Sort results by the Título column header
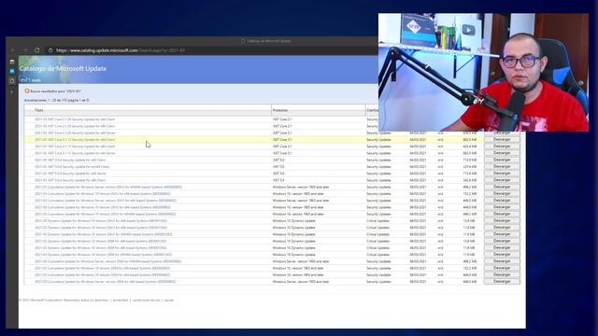Screen dimensions: 598x336 [39, 110]
